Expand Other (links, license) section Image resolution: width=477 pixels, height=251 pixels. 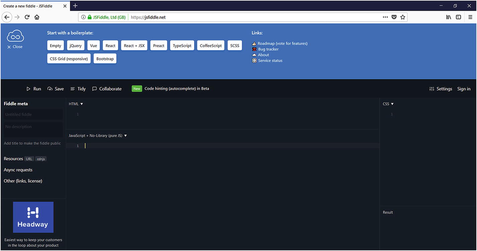[23, 181]
